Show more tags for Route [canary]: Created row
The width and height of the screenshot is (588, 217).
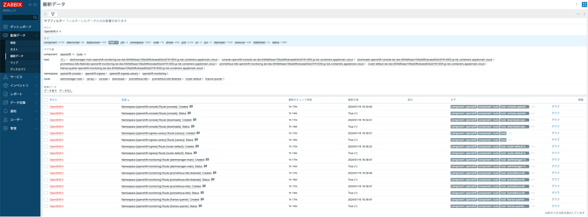[510, 133]
